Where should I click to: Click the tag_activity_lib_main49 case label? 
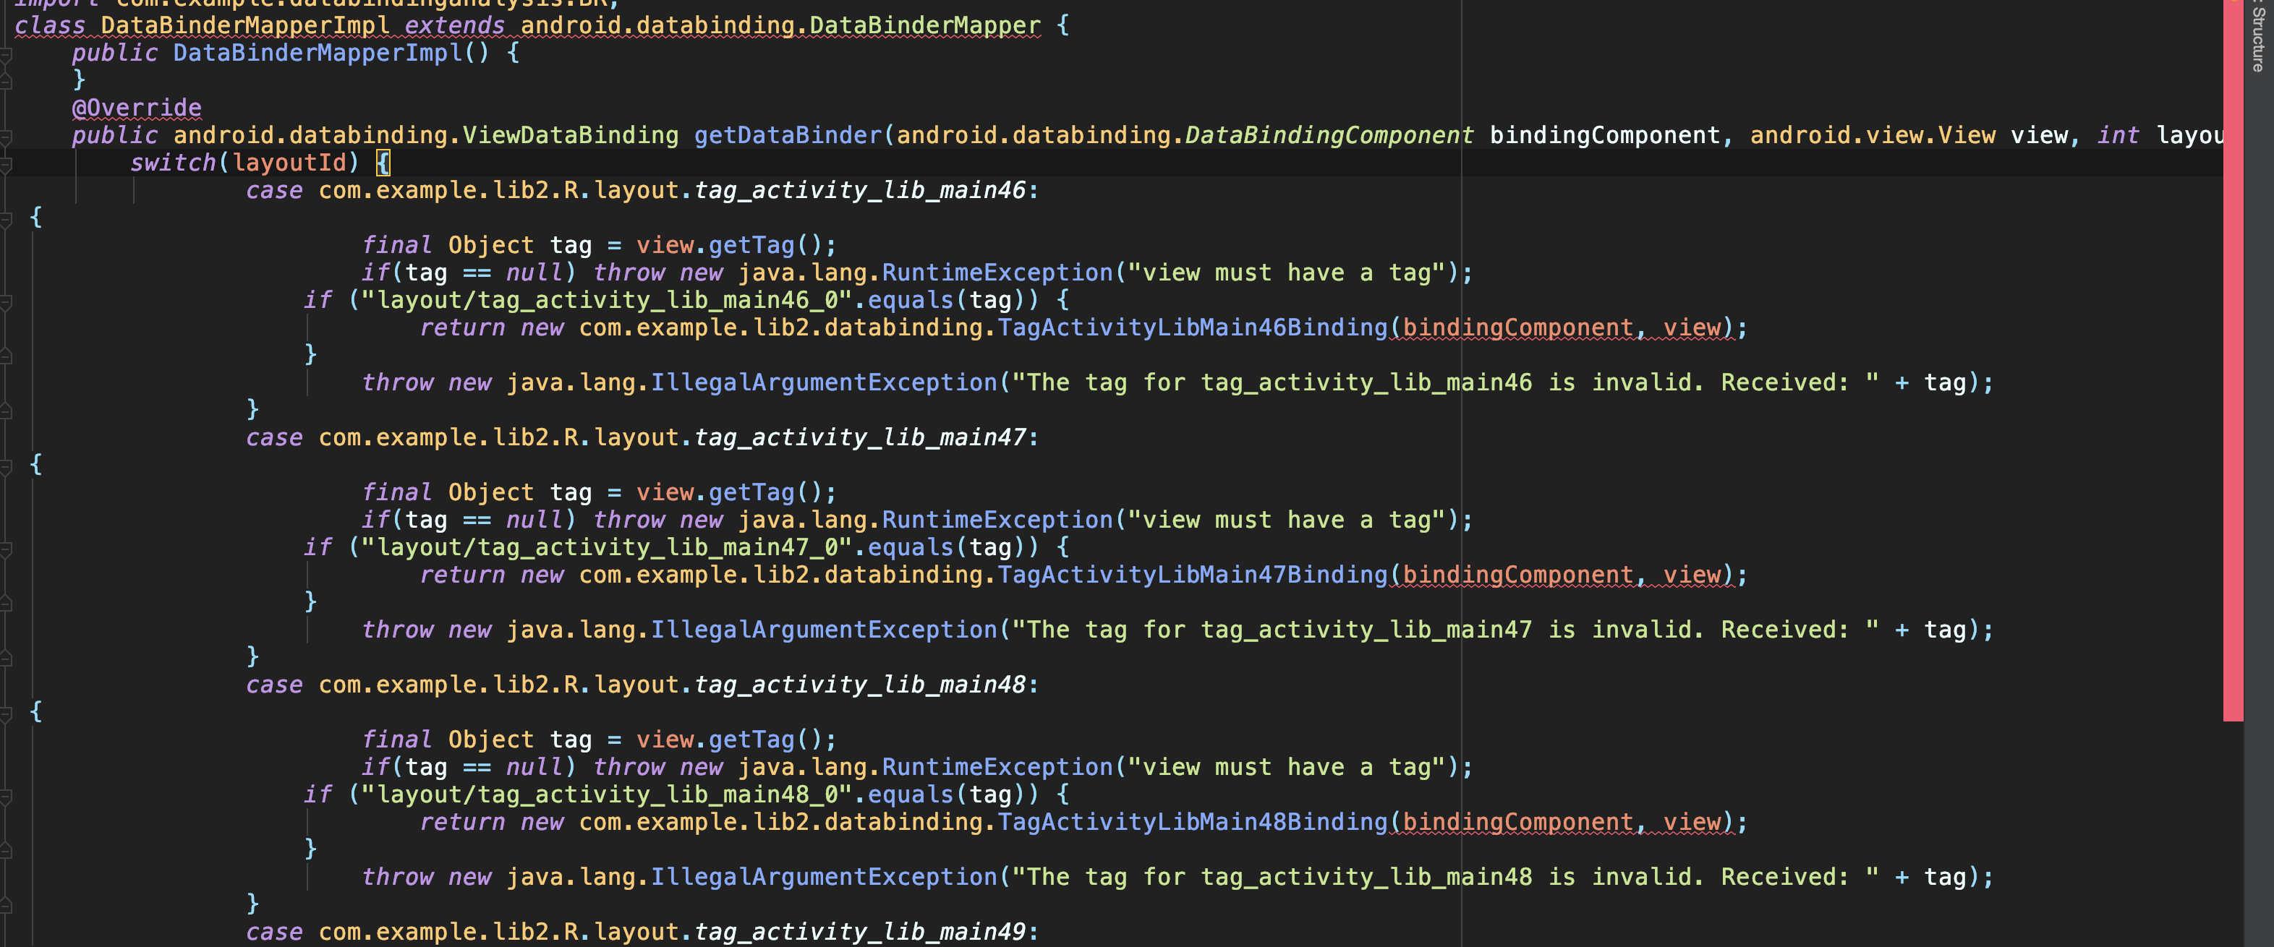click(861, 932)
